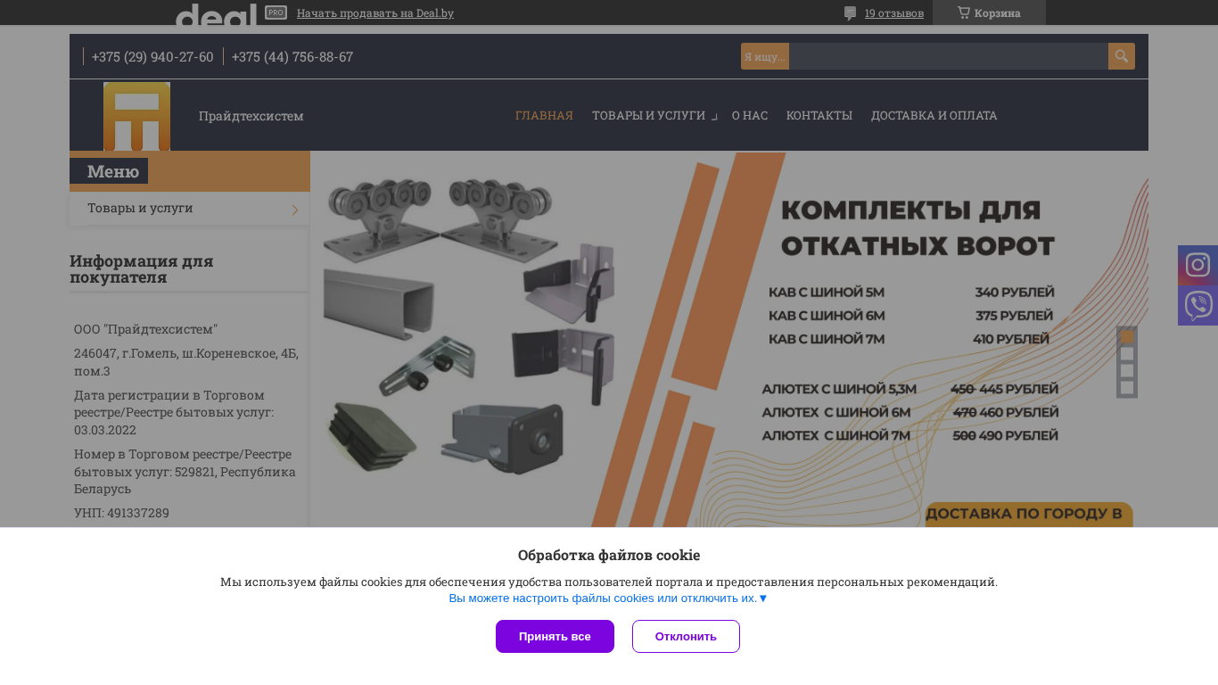Click the search magnifier button

(1122, 56)
